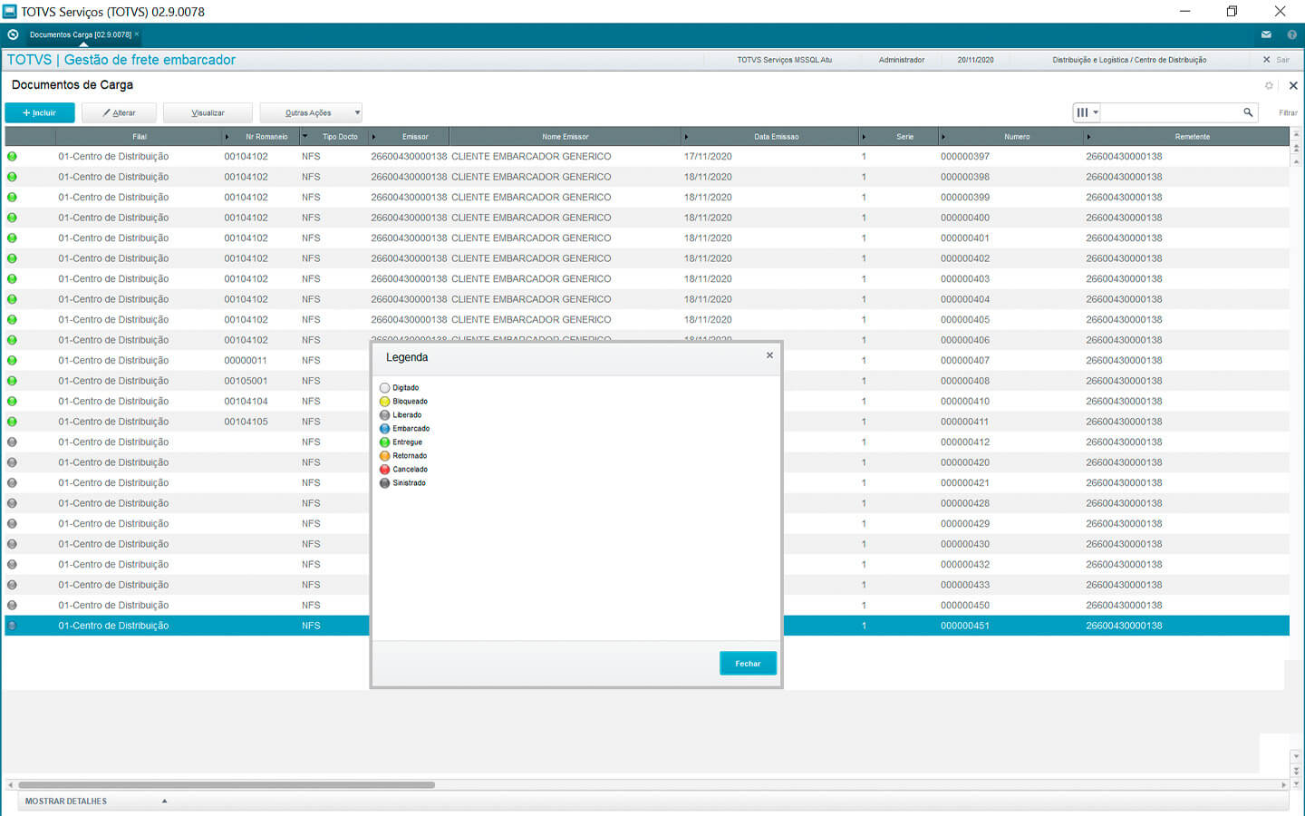Click the help question mark icon
The height and width of the screenshot is (816, 1305).
[1291, 34]
